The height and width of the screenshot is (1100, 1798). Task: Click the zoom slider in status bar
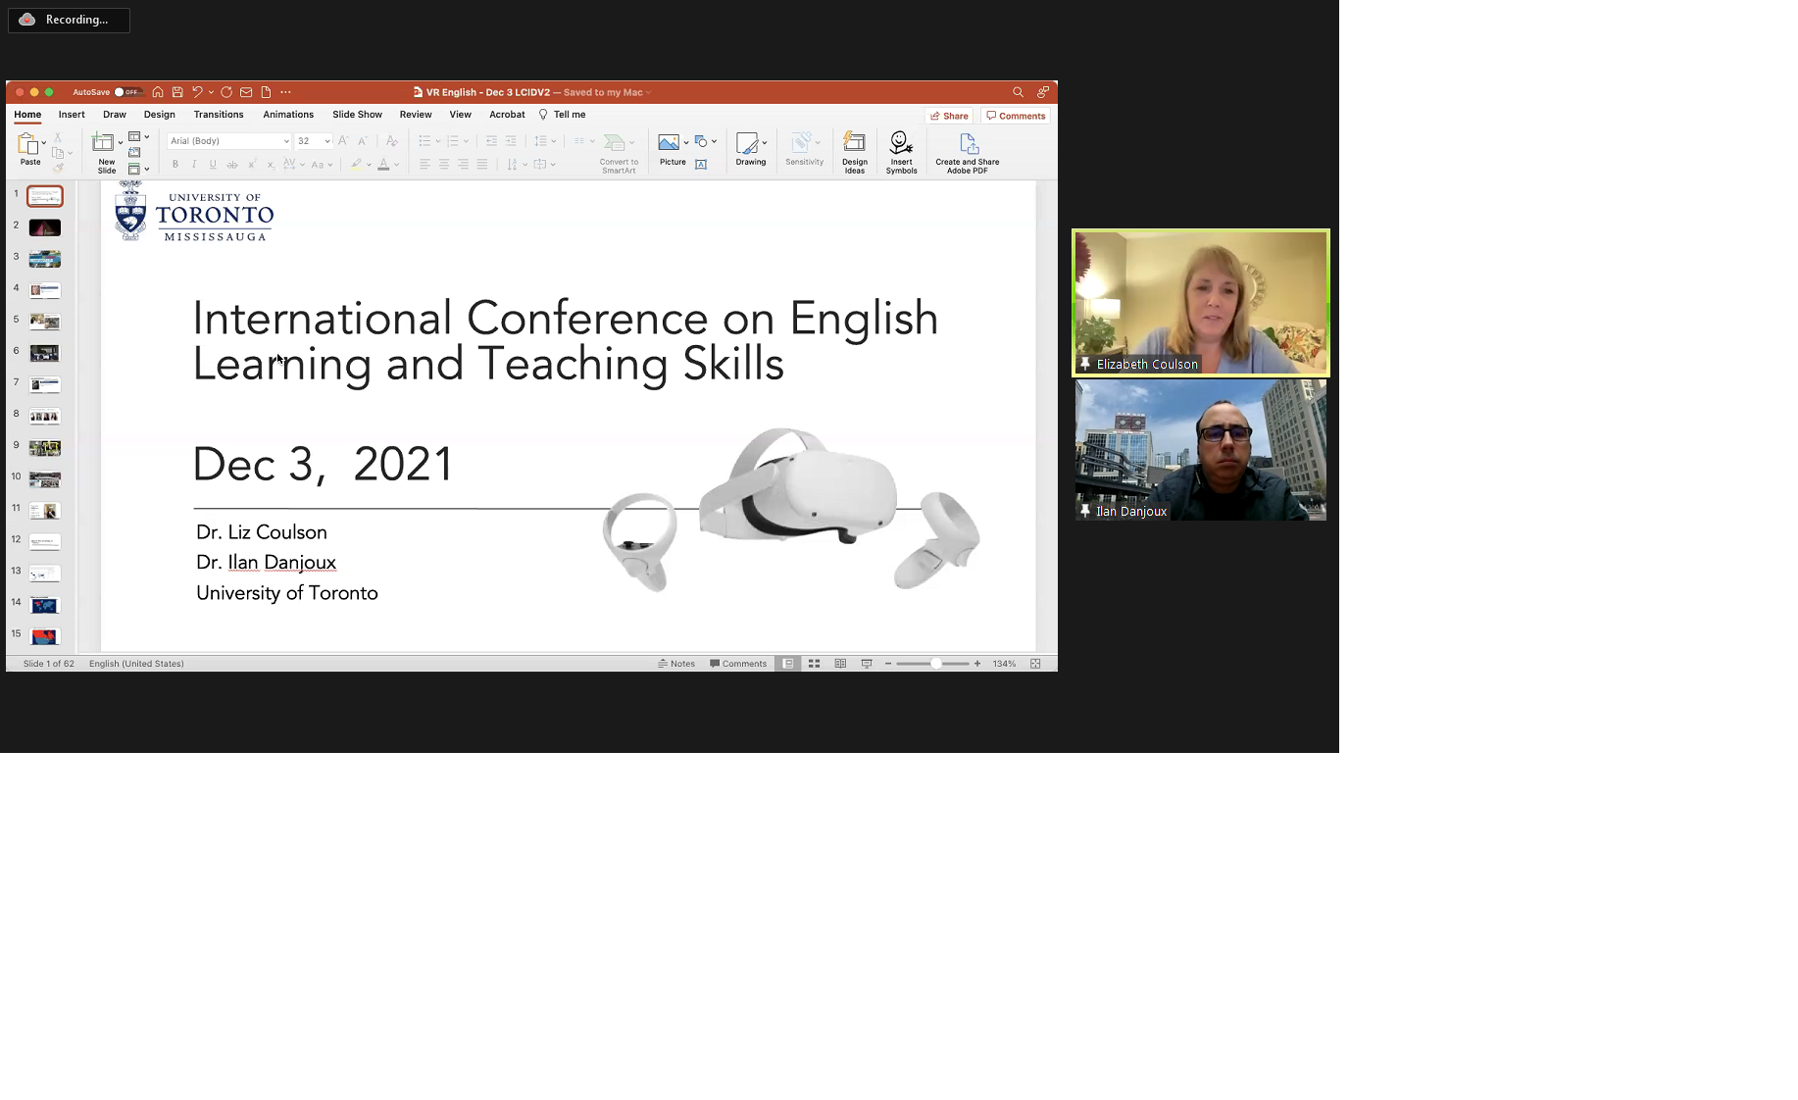click(x=934, y=664)
